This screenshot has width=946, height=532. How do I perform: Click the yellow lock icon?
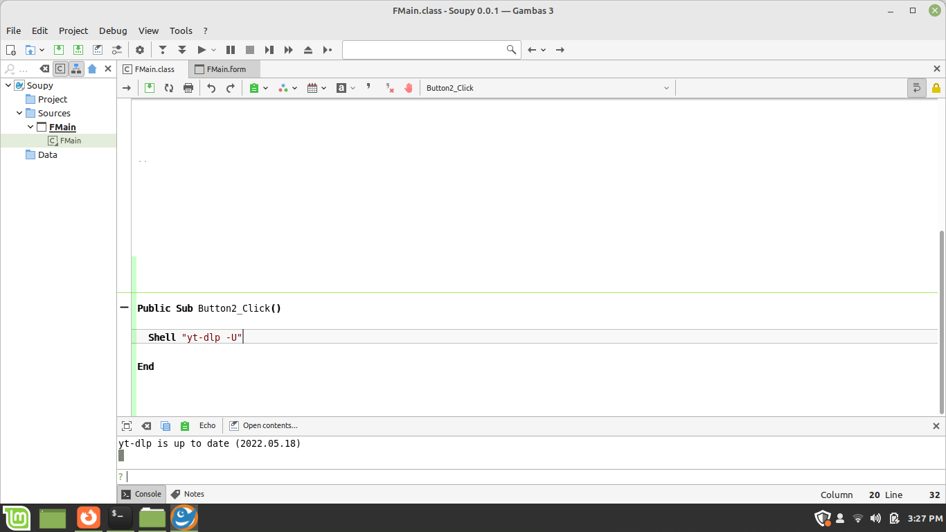[936, 88]
